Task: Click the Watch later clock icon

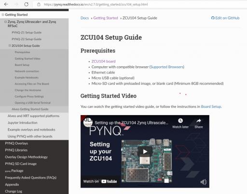Action: tap(180, 120)
